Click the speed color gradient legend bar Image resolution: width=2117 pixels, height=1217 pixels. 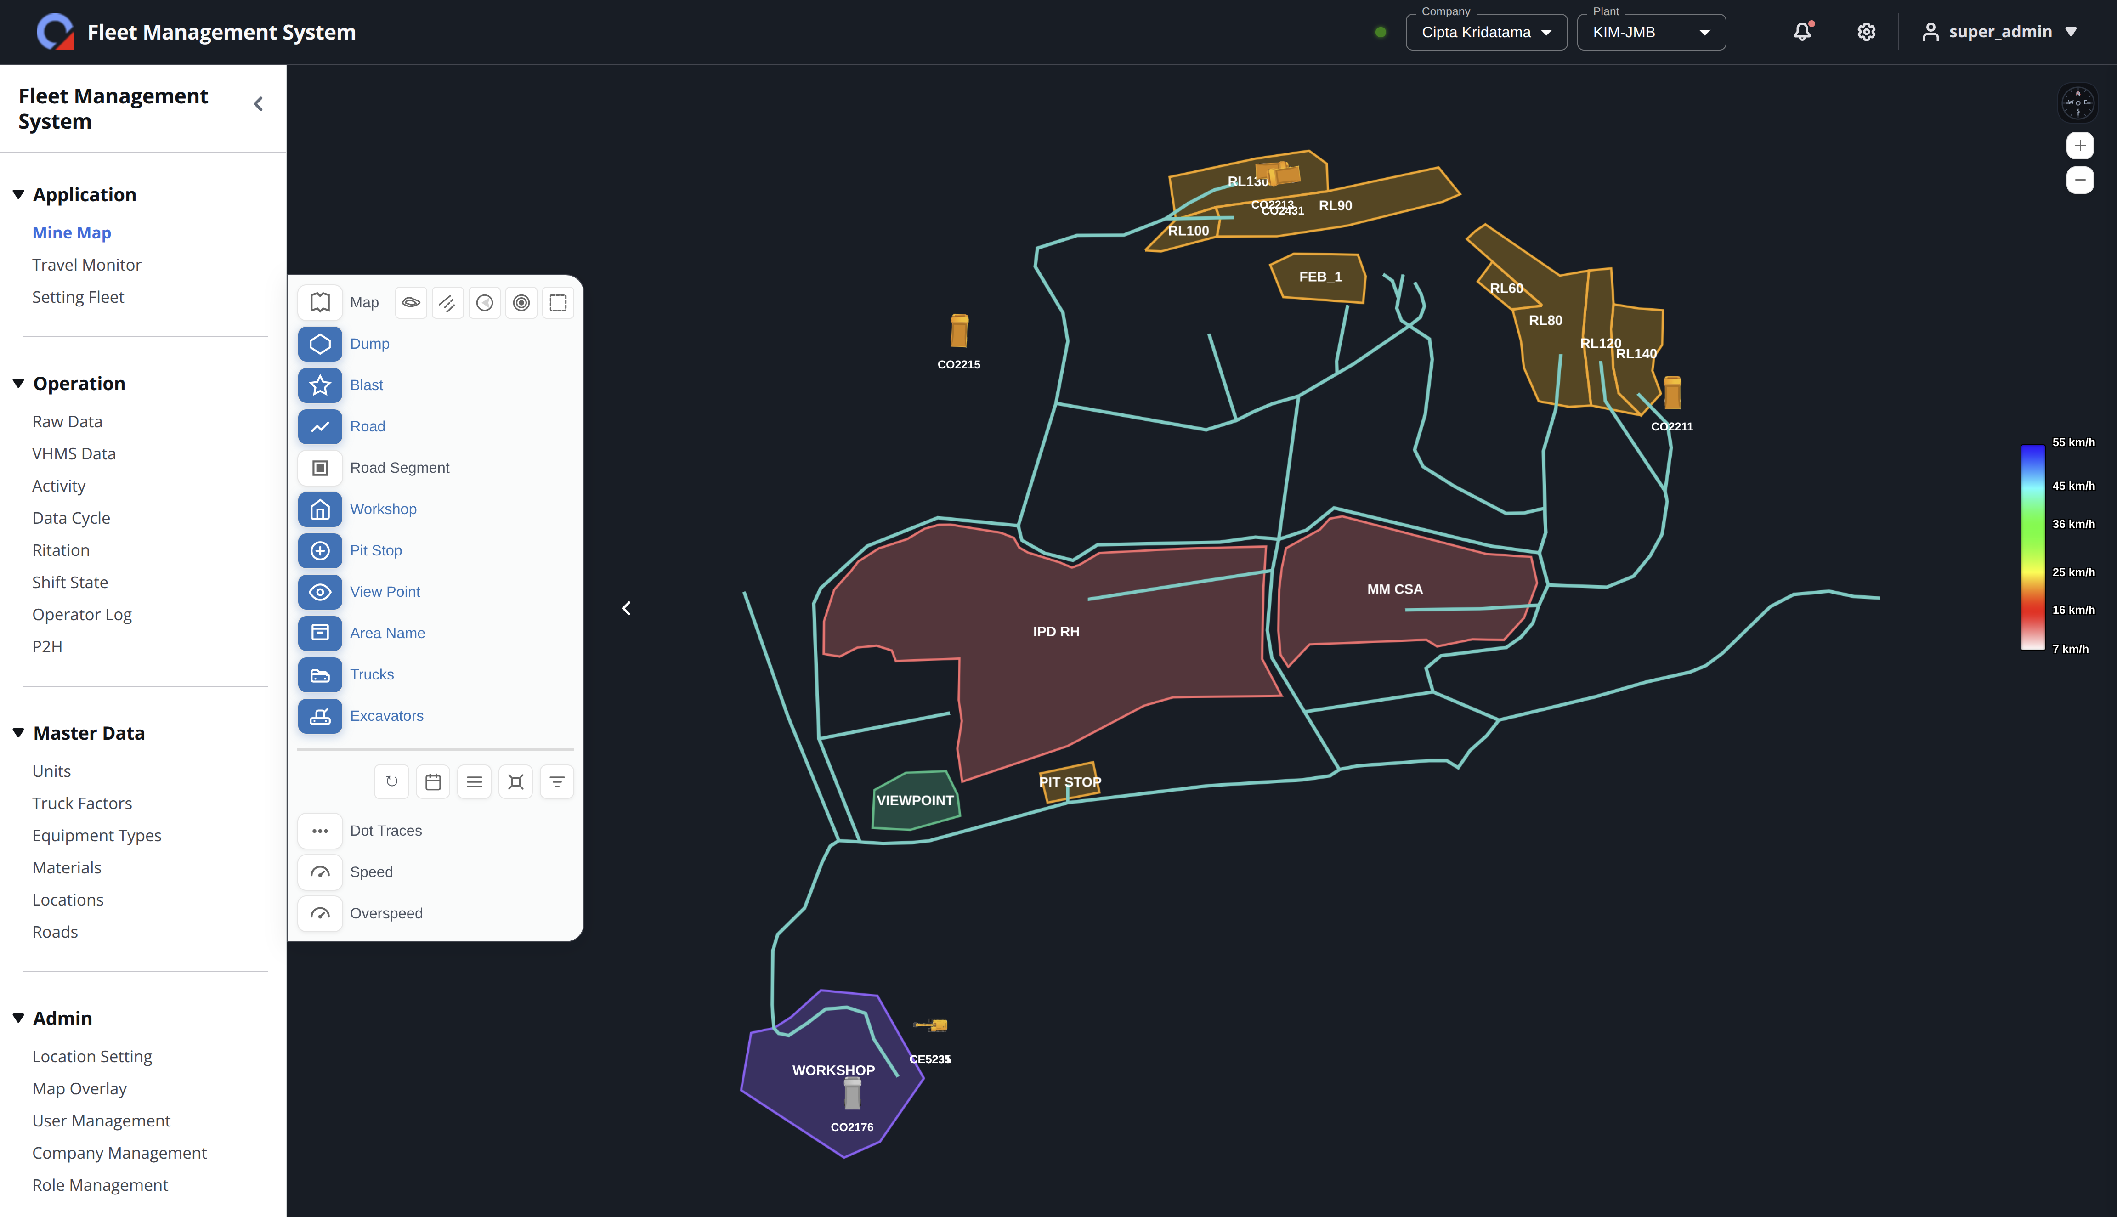[x=2032, y=548]
